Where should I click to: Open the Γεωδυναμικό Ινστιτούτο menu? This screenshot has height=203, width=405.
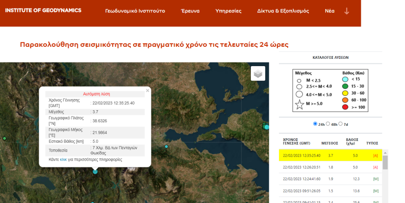point(135,11)
